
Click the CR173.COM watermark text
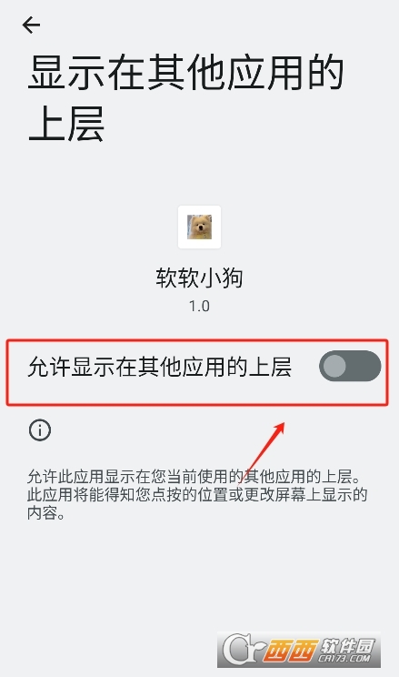pyautogui.click(x=344, y=659)
